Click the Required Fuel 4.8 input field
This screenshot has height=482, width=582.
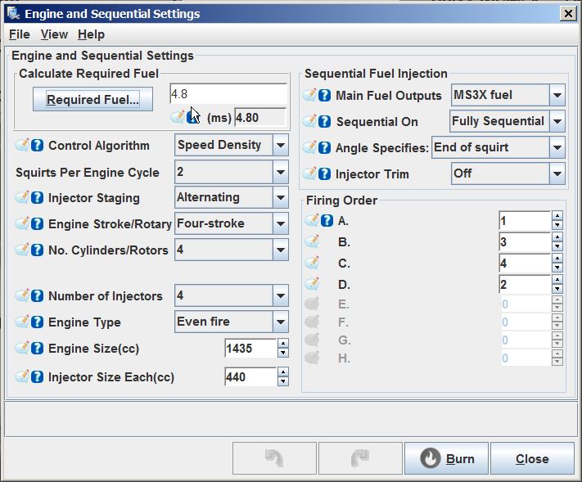(228, 94)
